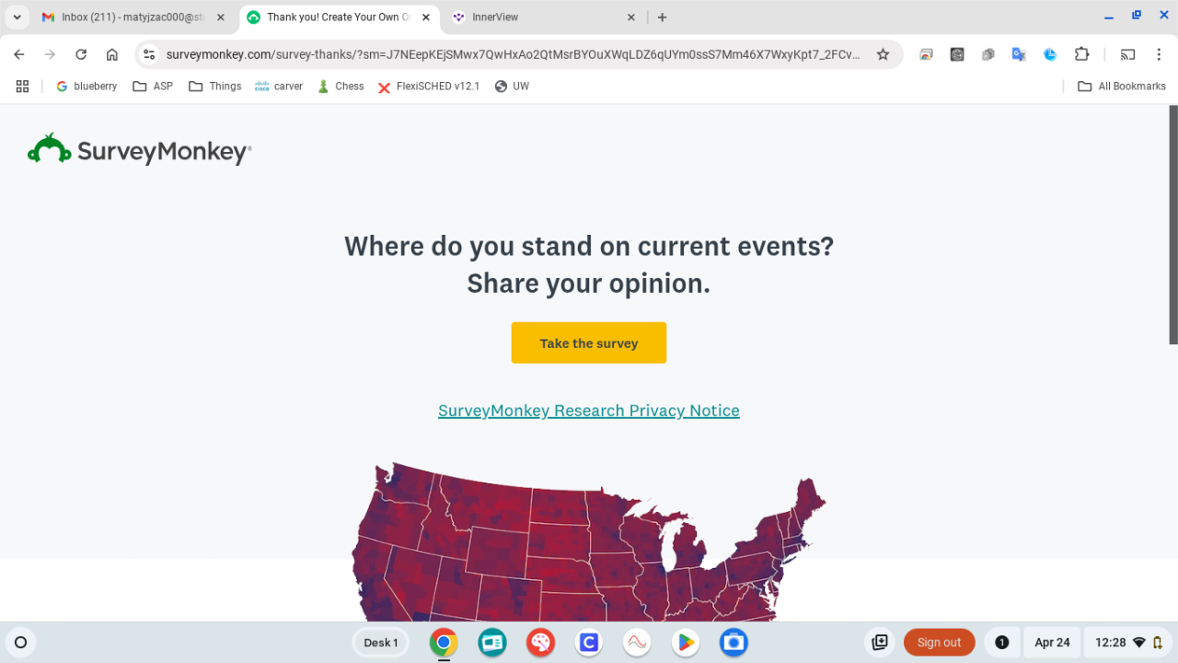Expand the Things bookmark folder
This screenshot has height=663, width=1178.
[214, 87]
